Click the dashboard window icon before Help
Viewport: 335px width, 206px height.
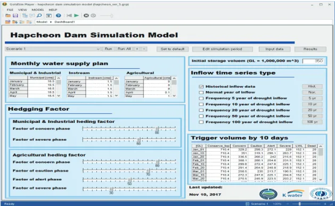[x=49, y=15]
